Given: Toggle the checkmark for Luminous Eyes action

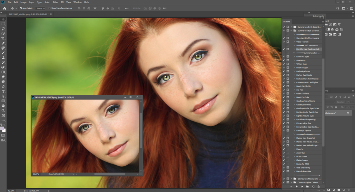Looking at the screenshot, I should pos(284,56).
